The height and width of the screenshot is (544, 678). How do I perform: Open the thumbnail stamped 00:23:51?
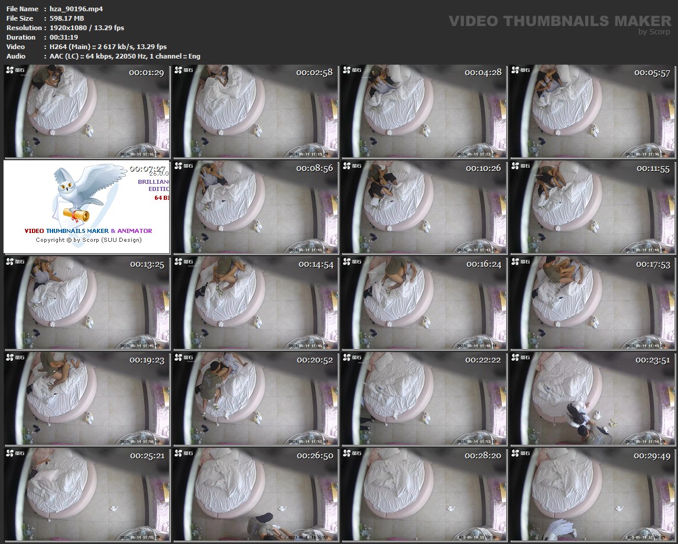coord(593,399)
